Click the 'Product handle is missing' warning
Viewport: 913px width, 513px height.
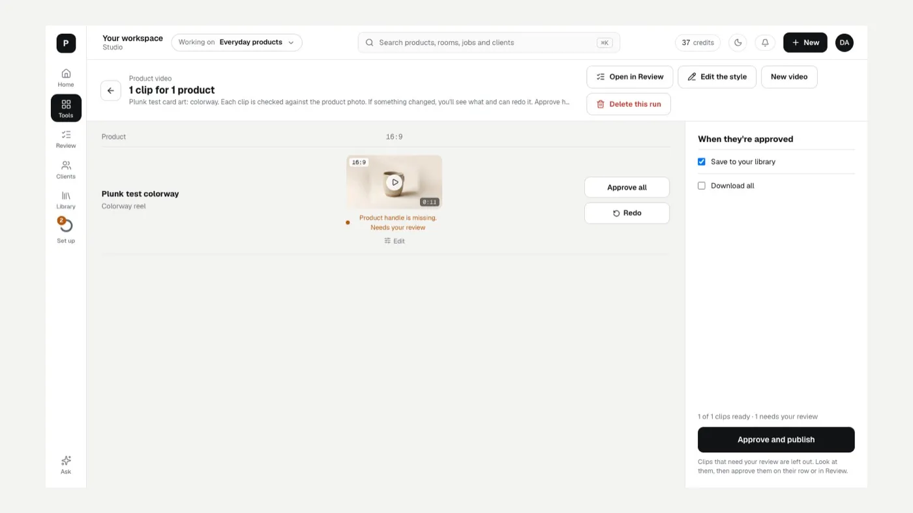point(398,223)
